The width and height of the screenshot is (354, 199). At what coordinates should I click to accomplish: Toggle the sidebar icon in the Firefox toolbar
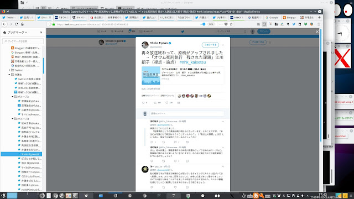tap(264, 24)
